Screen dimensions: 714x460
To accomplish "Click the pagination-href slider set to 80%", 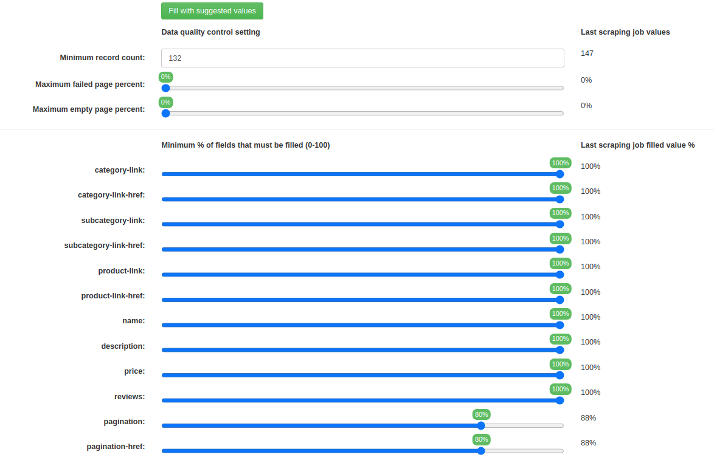I will pyautogui.click(x=481, y=450).
